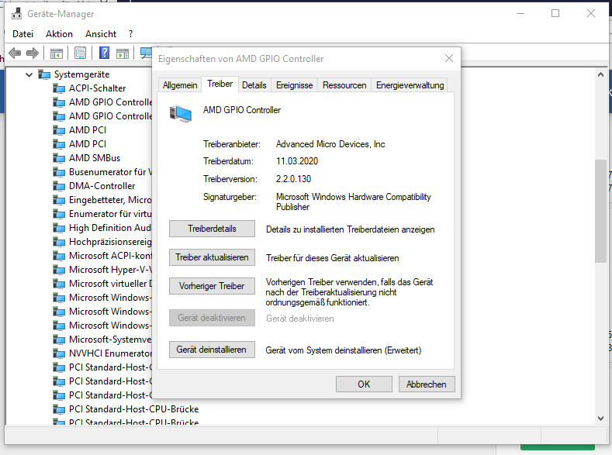Click show/hide console tree toolbar icon
The height and width of the screenshot is (455, 612).
[x=56, y=53]
